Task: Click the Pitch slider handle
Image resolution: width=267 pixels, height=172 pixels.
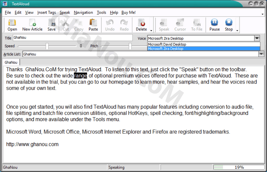Action: [130, 46]
